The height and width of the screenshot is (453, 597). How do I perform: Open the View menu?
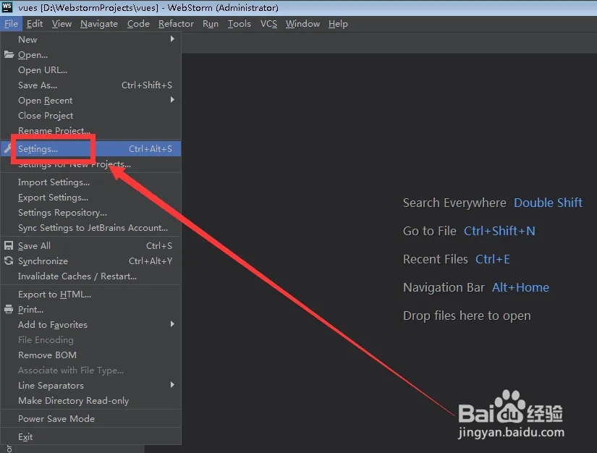pos(62,24)
